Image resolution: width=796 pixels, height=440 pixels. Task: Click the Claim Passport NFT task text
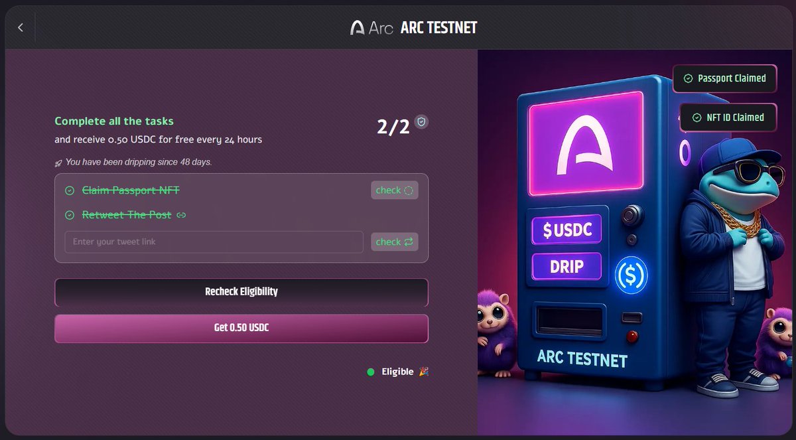[131, 190]
